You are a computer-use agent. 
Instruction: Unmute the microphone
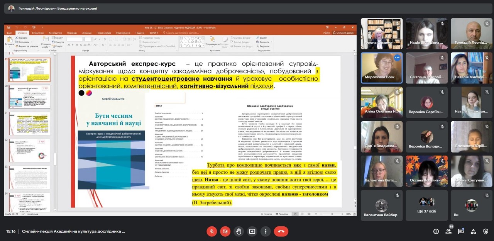pyautogui.click(x=211, y=231)
